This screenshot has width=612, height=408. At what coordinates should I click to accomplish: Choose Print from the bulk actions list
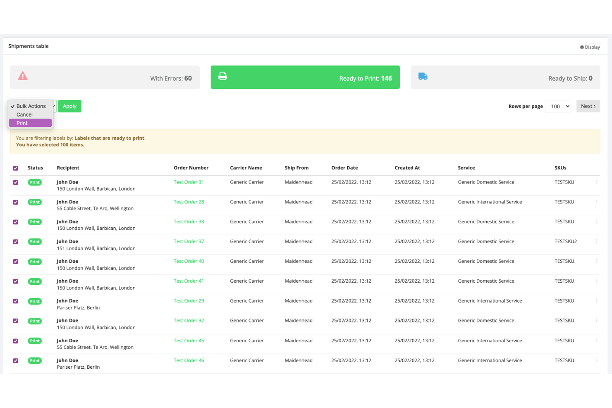pos(30,123)
